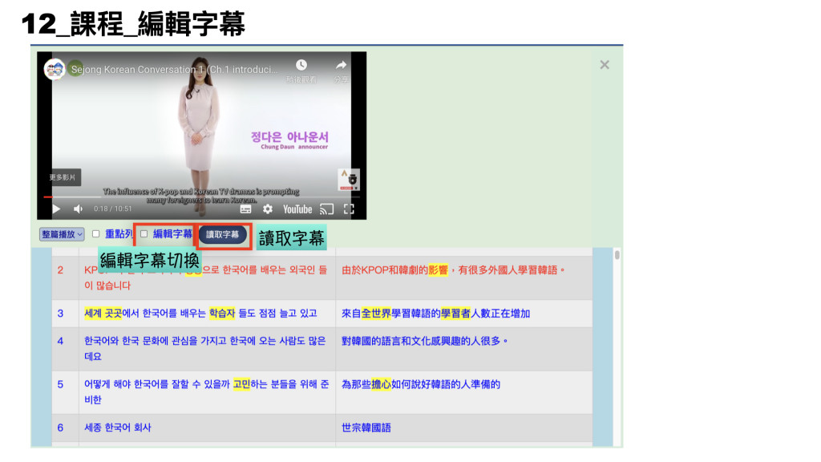The height and width of the screenshot is (462, 821).
Task: Toggle the 重點列 checkbox
Action: (x=96, y=233)
